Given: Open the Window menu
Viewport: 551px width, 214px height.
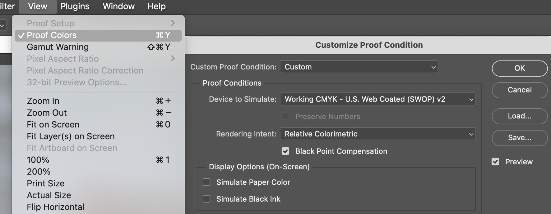Looking at the screenshot, I should point(118,7).
